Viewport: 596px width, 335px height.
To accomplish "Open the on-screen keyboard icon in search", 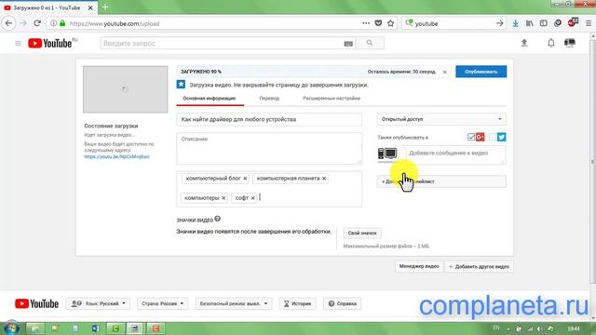I will (348, 44).
